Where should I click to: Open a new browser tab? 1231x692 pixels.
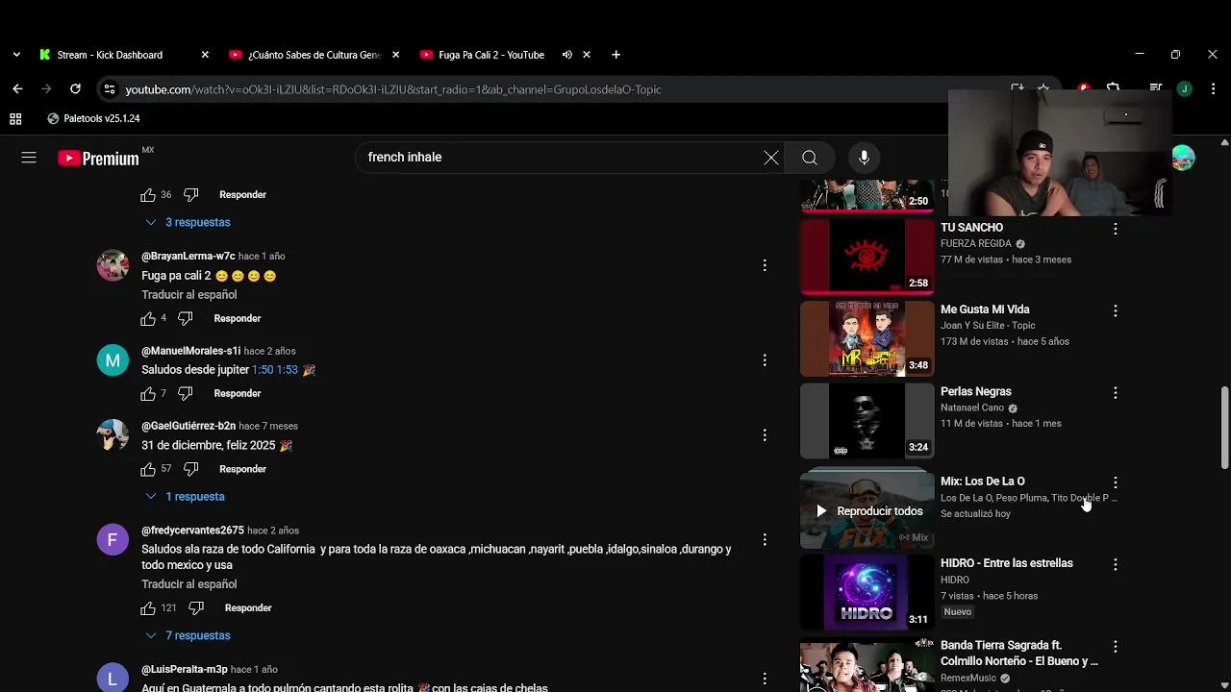(x=615, y=55)
